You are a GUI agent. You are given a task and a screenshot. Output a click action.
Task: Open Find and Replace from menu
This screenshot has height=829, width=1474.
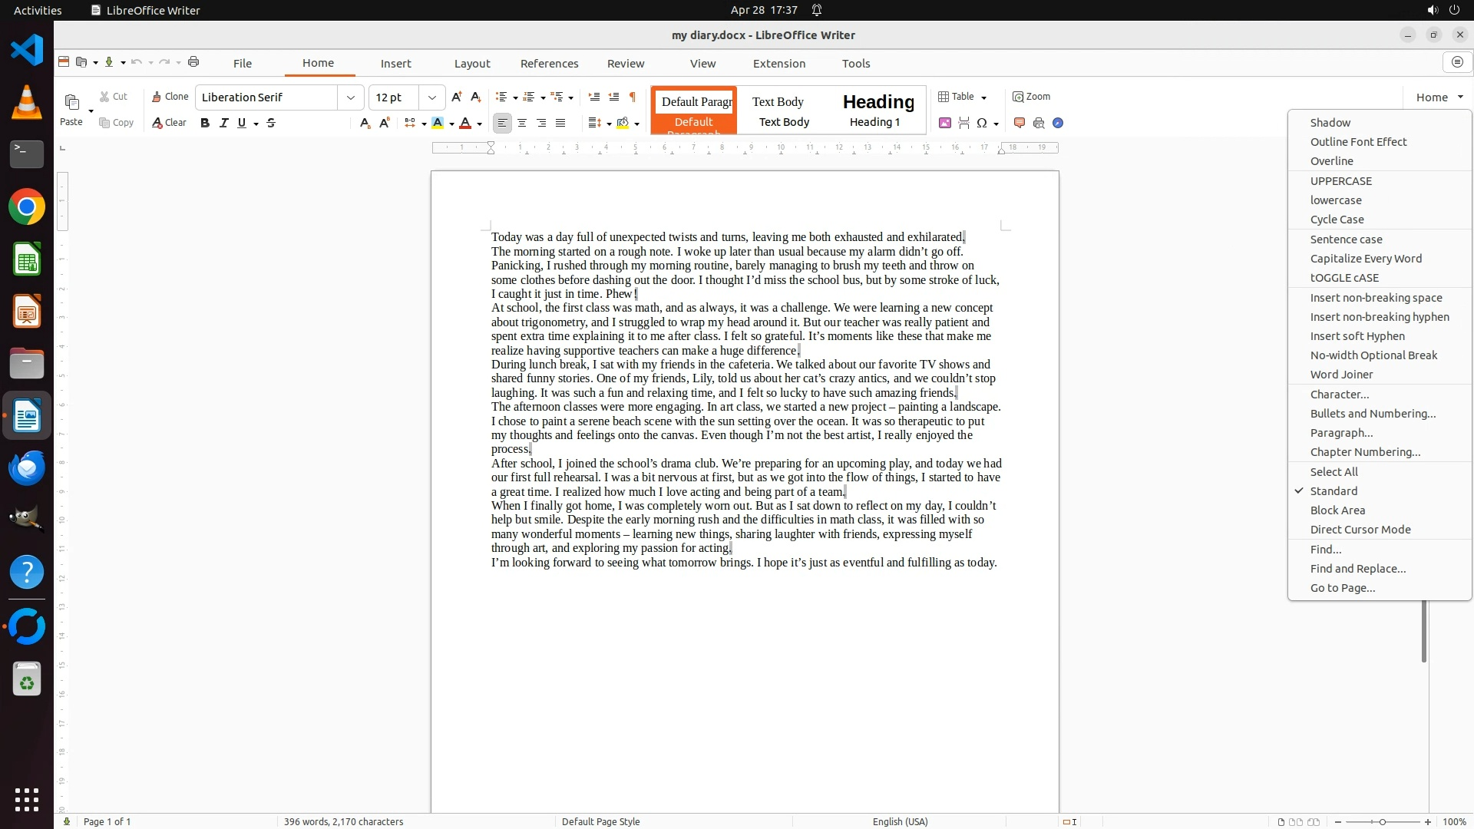tap(1357, 569)
